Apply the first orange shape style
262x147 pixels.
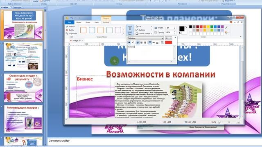coord(83,30)
